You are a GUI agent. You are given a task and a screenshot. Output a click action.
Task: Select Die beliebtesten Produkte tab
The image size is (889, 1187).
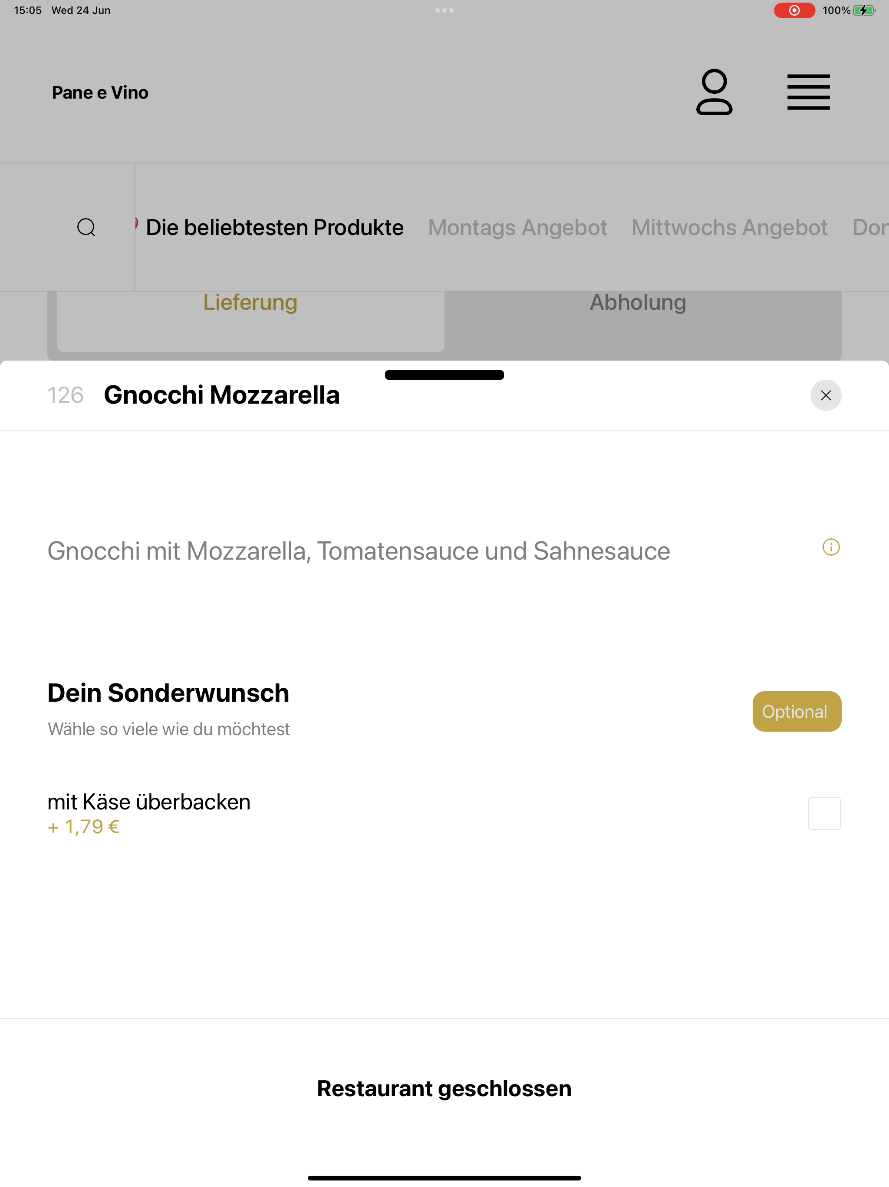pos(274,228)
